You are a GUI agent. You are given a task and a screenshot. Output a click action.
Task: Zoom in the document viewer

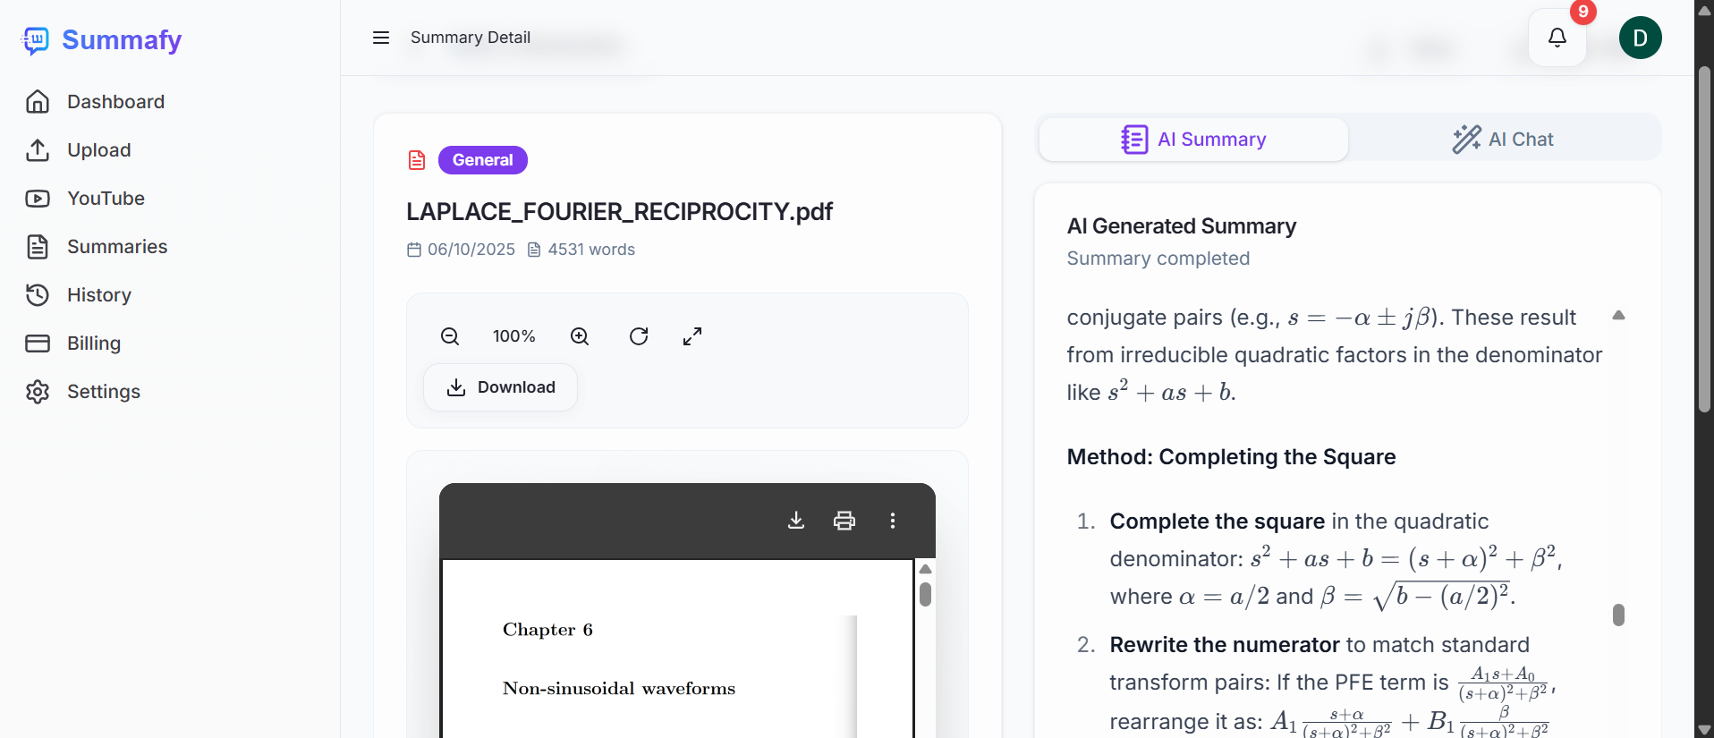click(580, 336)
